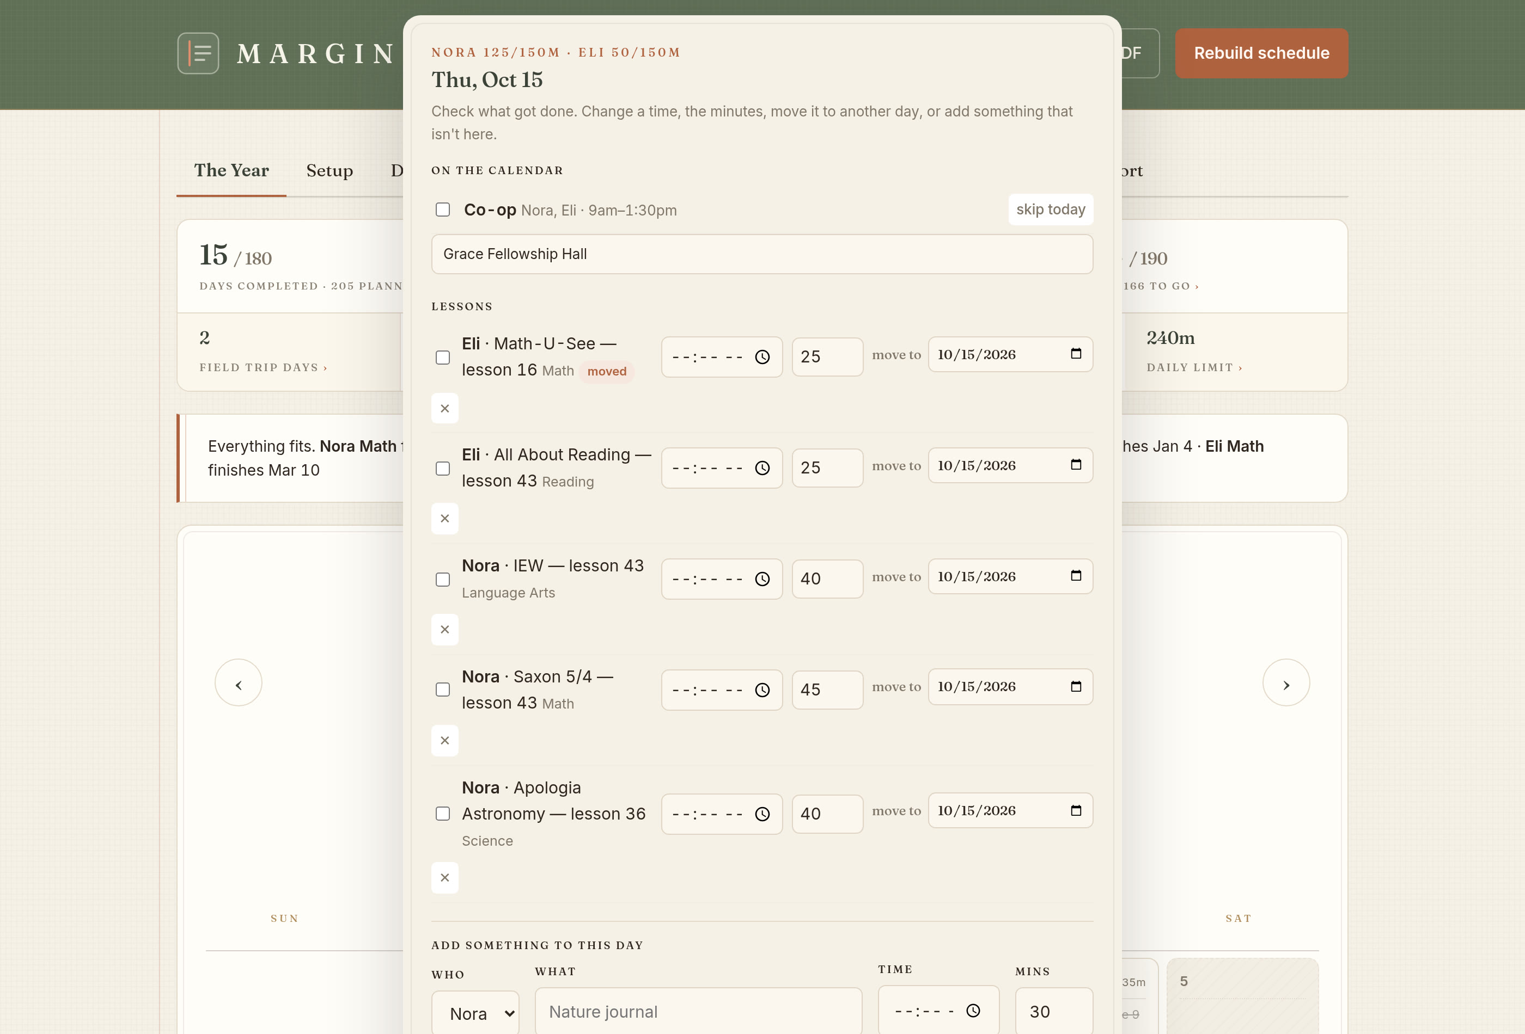Edit minutes field for Saxon 5/4 showing 45
Image resolution: width=1525 pixels, height=1034 pixels.
point(827,690)
